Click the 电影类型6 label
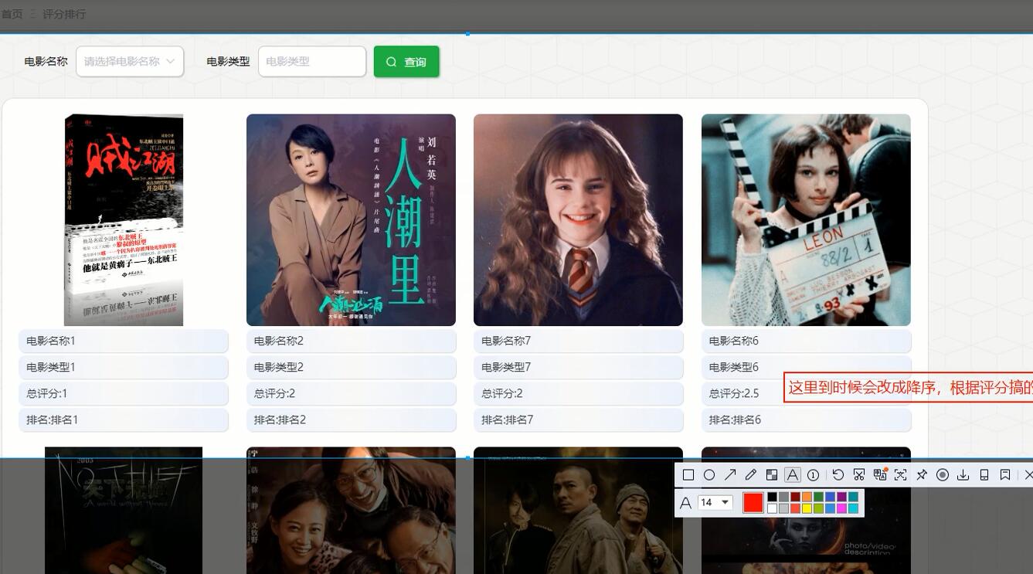This screenshot has width=1033, height=574. pos(806,367)
